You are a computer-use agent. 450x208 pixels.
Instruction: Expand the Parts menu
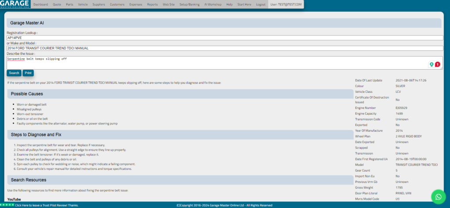click(69, 4)
